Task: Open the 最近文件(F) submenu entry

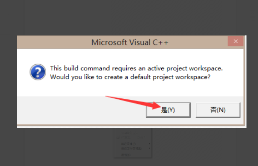Action: (x=129, y=144)
